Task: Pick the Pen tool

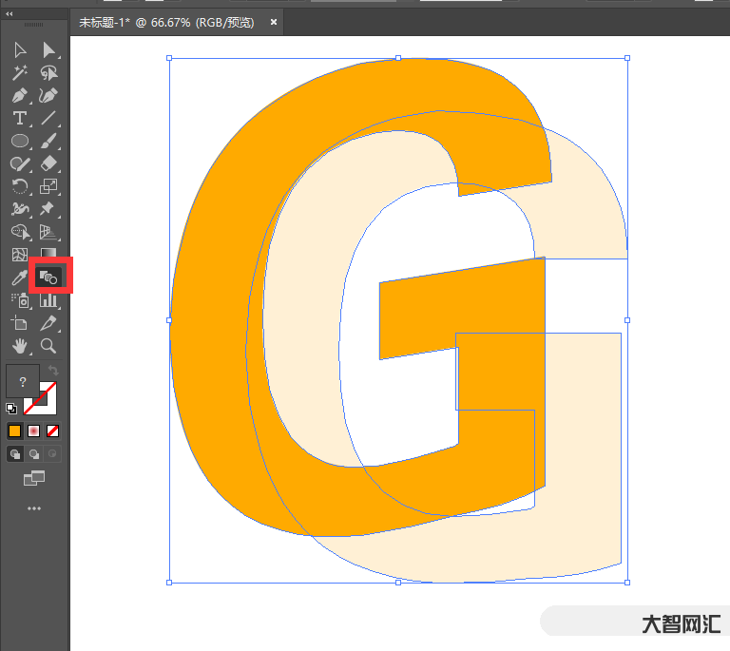Action: coord(20,96)
